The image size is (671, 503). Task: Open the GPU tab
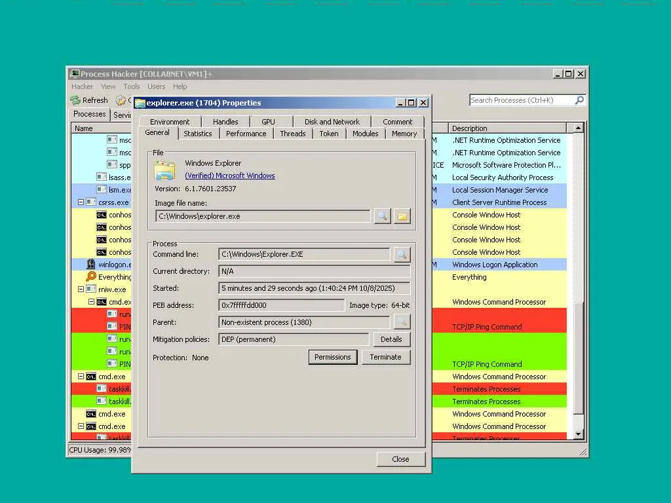pyautogui.click(x=268, y=122)
